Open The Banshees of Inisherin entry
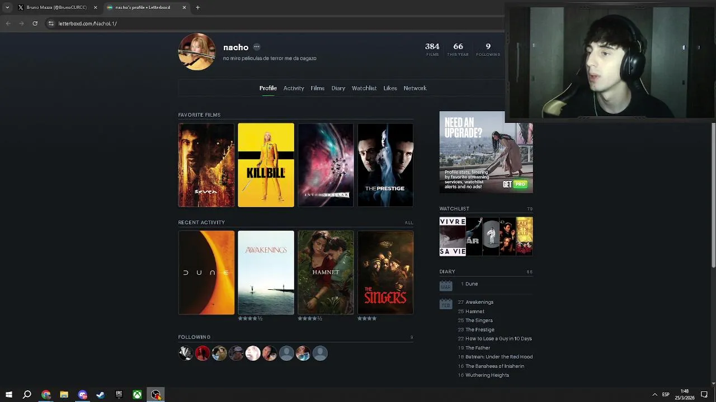The image size is (716, 402). [494, 366]
